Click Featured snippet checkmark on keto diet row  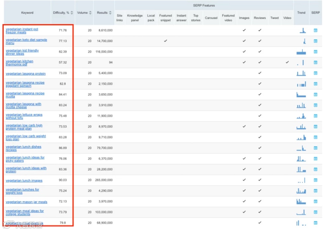click(165, 41)
